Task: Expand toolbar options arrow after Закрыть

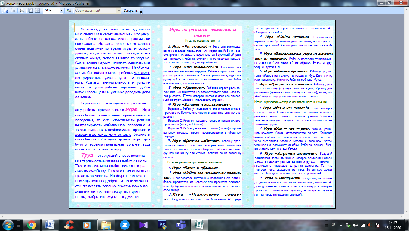Action: [x=141, y=11]
